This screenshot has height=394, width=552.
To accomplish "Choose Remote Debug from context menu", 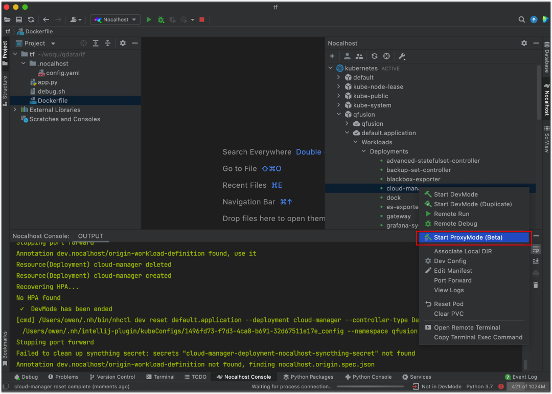I will pos(474,224).
